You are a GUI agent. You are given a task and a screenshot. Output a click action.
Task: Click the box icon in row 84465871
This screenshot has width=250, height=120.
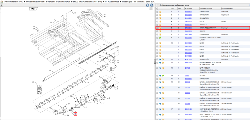(x=160, y=79)
